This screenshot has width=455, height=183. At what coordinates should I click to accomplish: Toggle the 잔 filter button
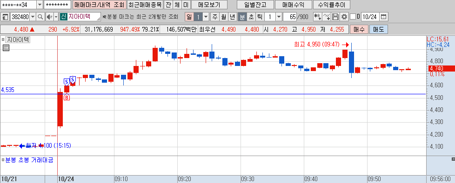coord(168,5)
